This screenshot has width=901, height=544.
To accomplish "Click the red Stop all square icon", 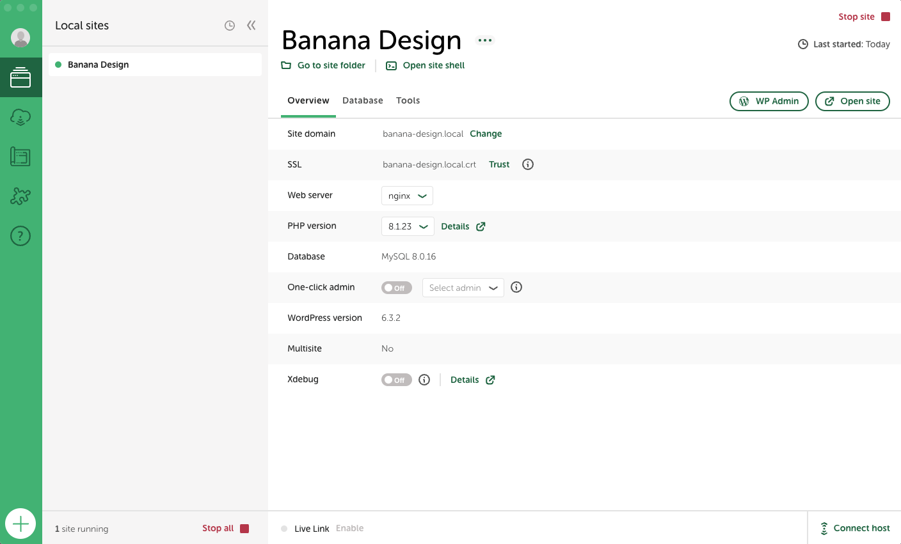I will 244,529.
